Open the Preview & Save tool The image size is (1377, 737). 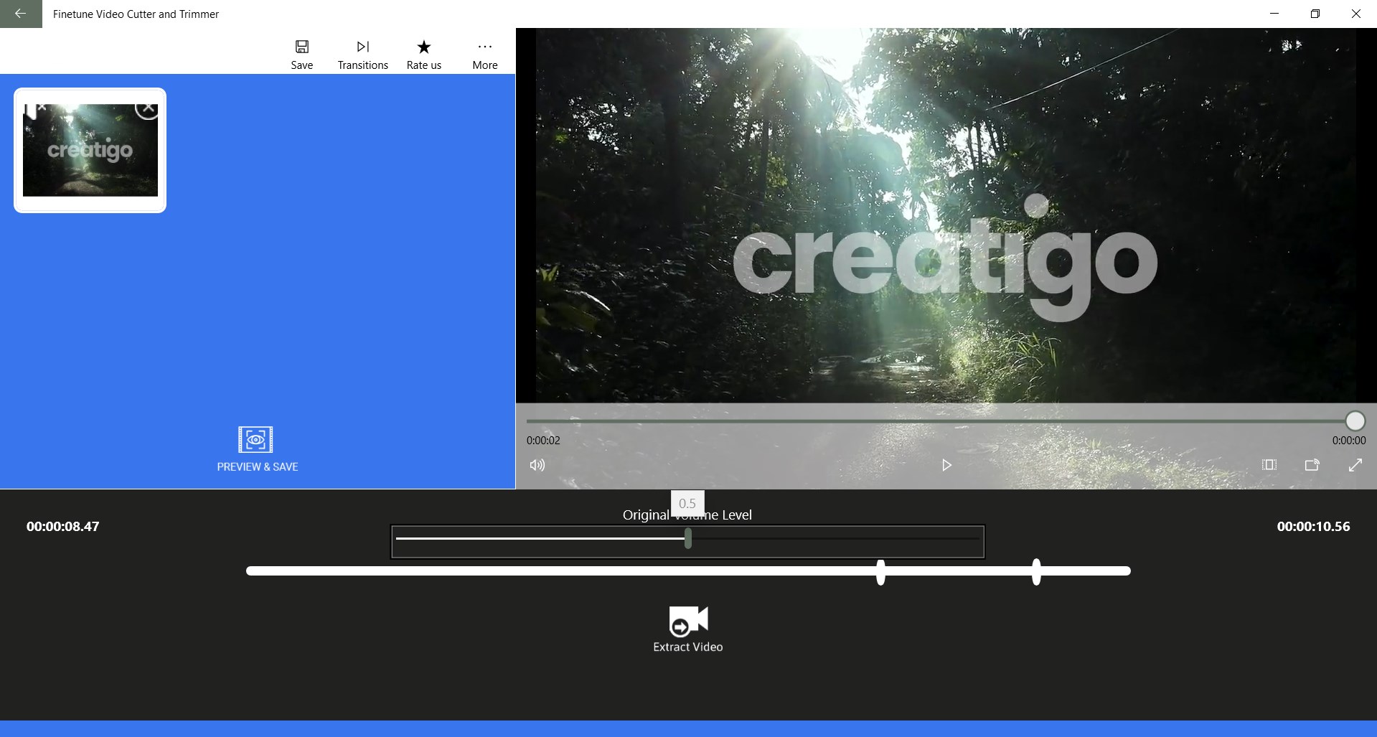point(257,449)
